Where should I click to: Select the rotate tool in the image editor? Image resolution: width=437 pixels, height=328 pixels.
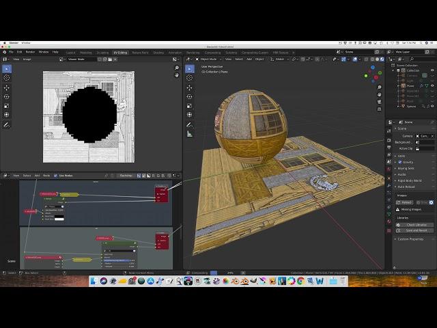[x=7, y=97]
